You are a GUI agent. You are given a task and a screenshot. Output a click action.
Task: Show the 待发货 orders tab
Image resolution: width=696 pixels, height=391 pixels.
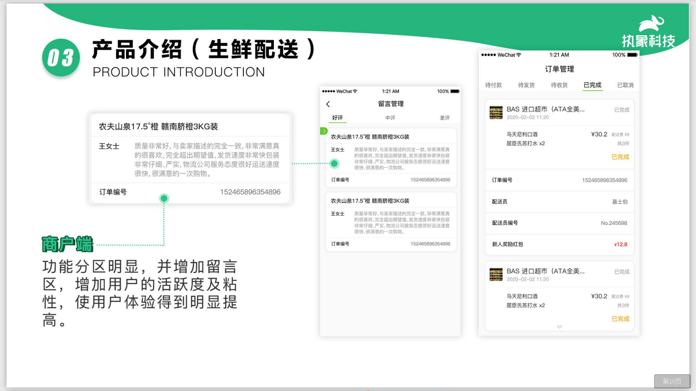tap(526, 85)
